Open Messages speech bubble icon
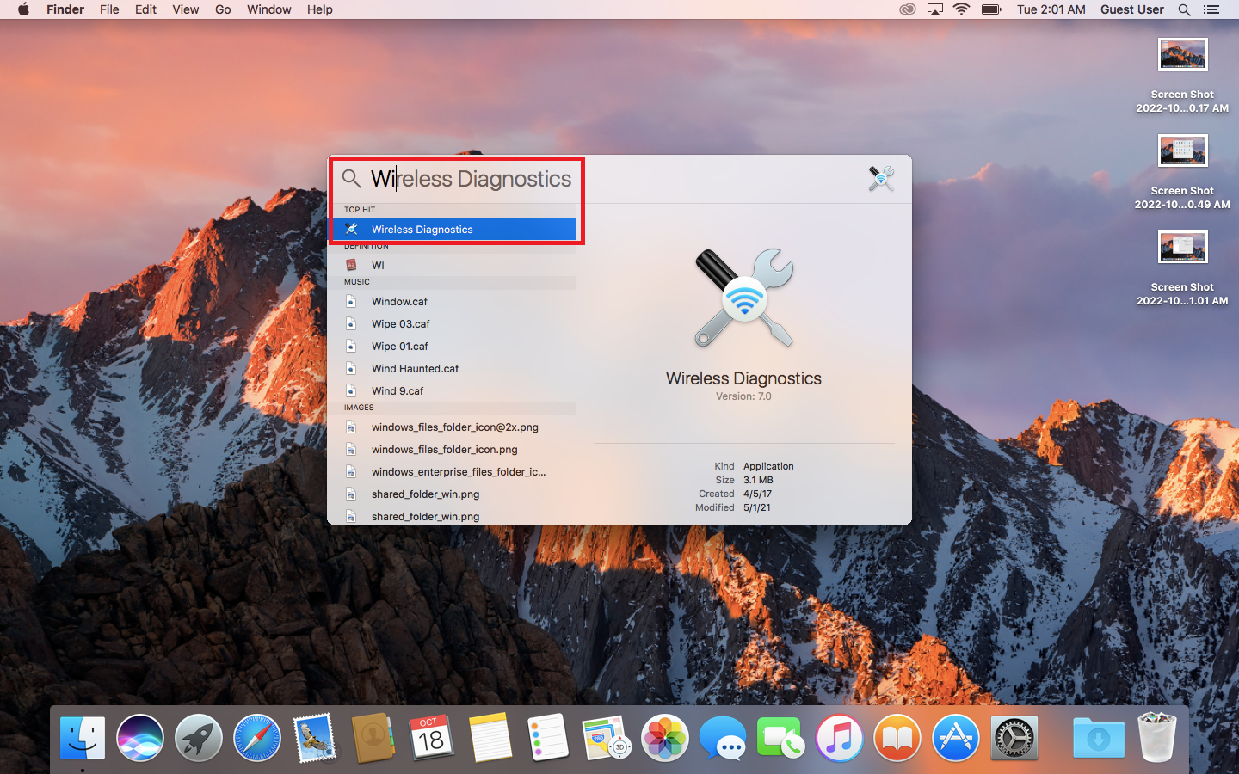 (x=723, y=738)
